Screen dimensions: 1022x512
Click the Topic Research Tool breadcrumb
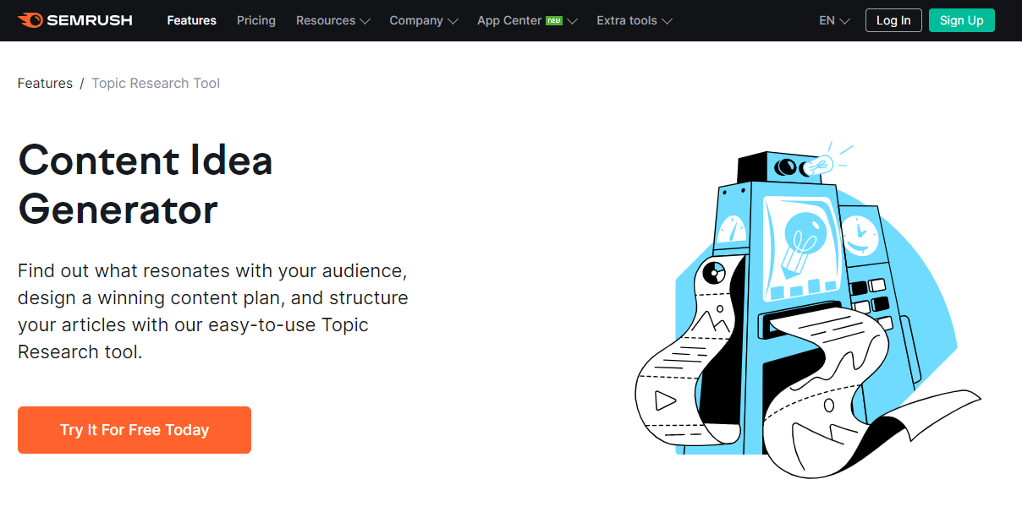click(156, 83)
